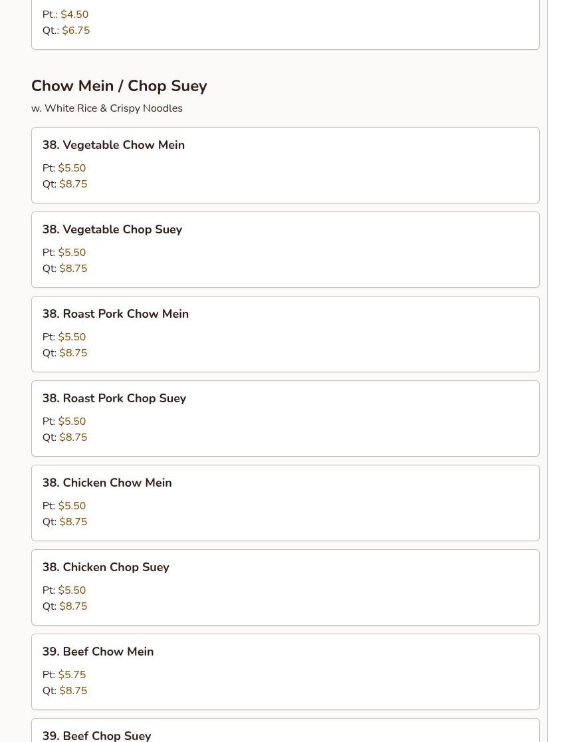Pick the Vegetable Chow Mein quart price
Image resolution: width=561 pixels, height=742 pixels.
73,184
